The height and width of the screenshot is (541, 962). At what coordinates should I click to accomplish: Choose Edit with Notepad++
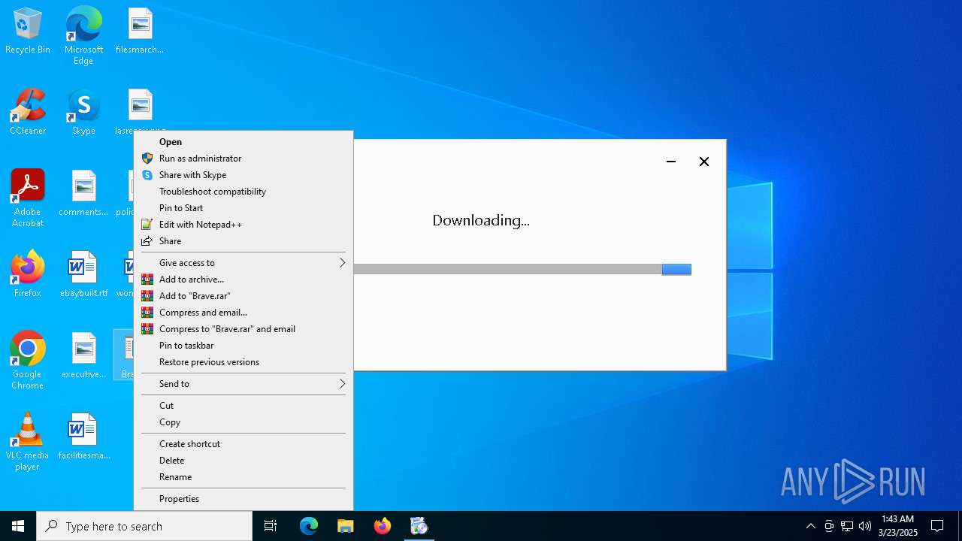click(244, 225)
